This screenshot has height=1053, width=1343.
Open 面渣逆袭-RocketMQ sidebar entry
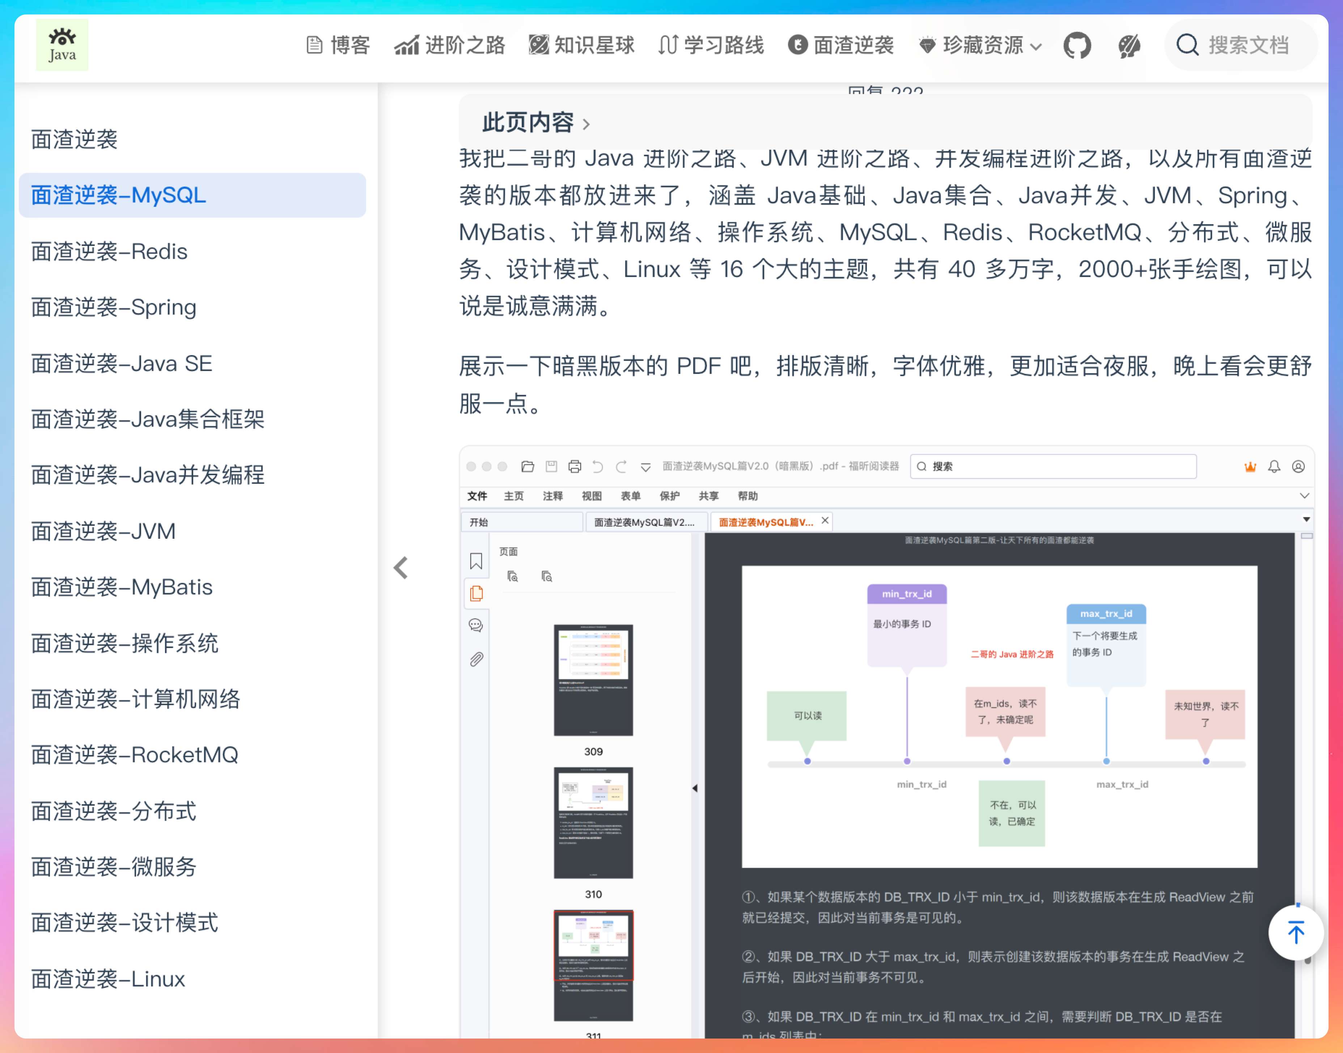pyautogui.click(x=135, y=755)
